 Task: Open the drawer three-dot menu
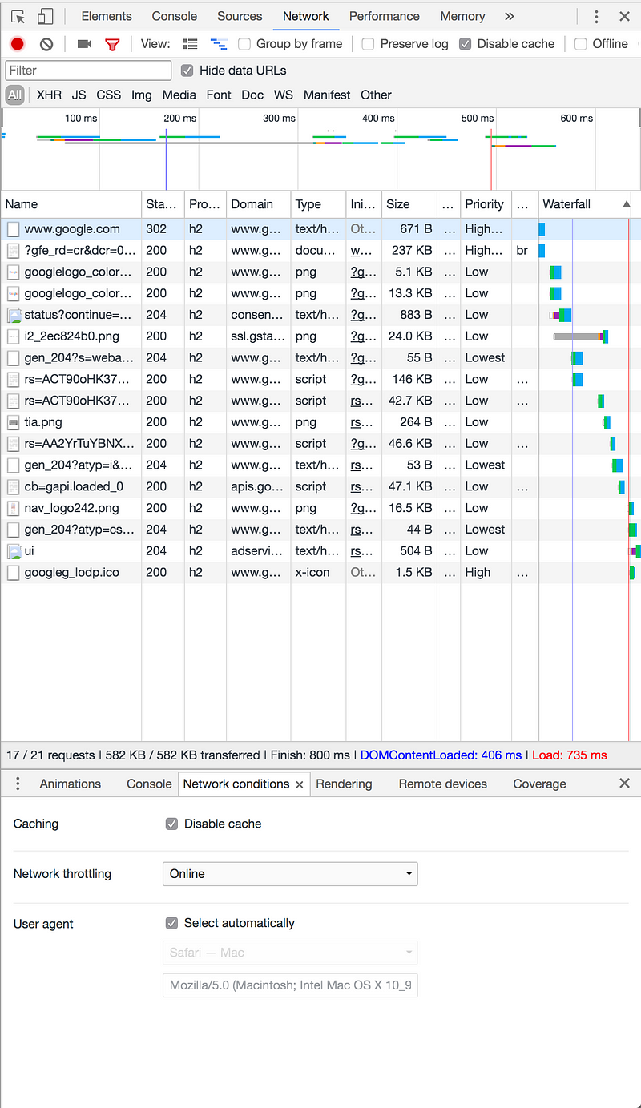pyautogui.click(x=18, y=784)
